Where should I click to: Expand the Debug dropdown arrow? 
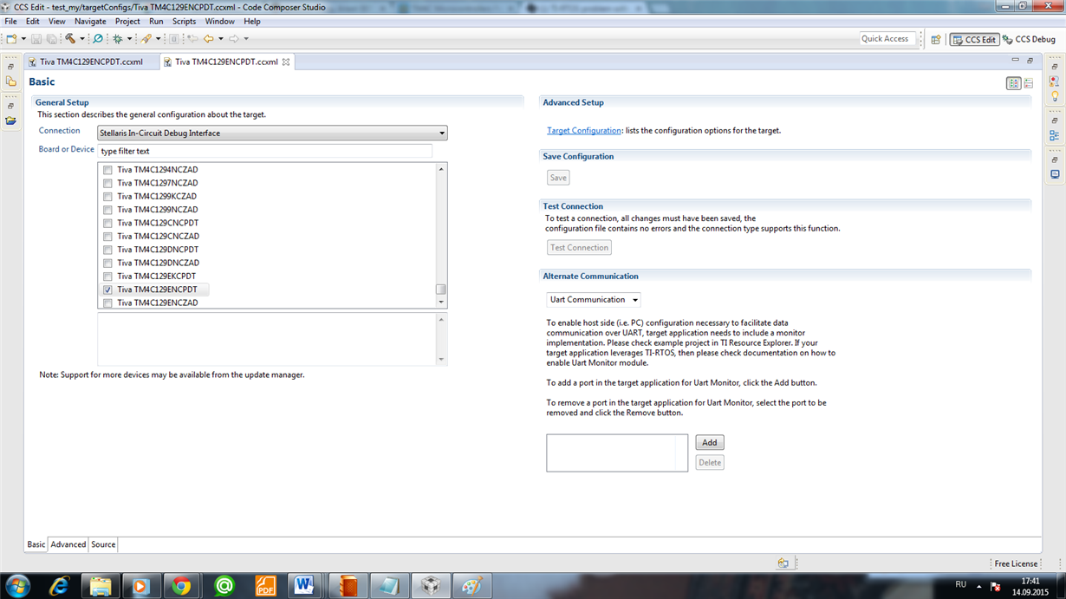(x=129, y=39)
